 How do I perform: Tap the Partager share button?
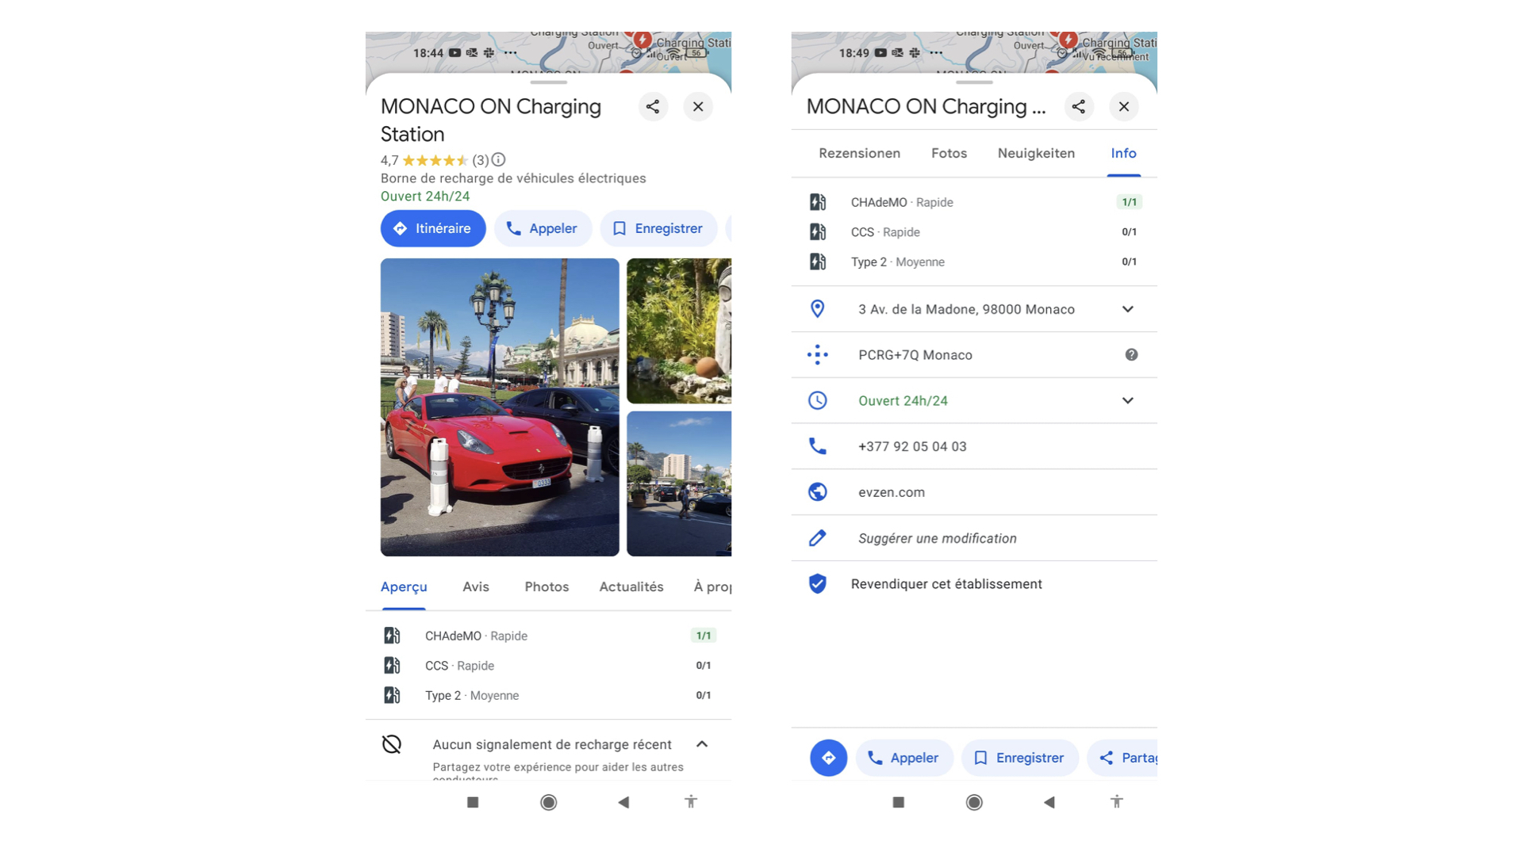coord(1122,758)
